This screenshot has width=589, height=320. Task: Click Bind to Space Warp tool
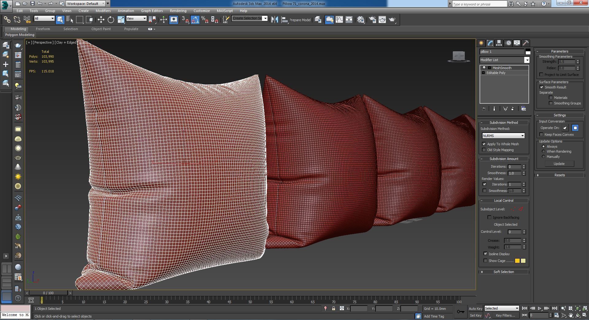(27, 20)
